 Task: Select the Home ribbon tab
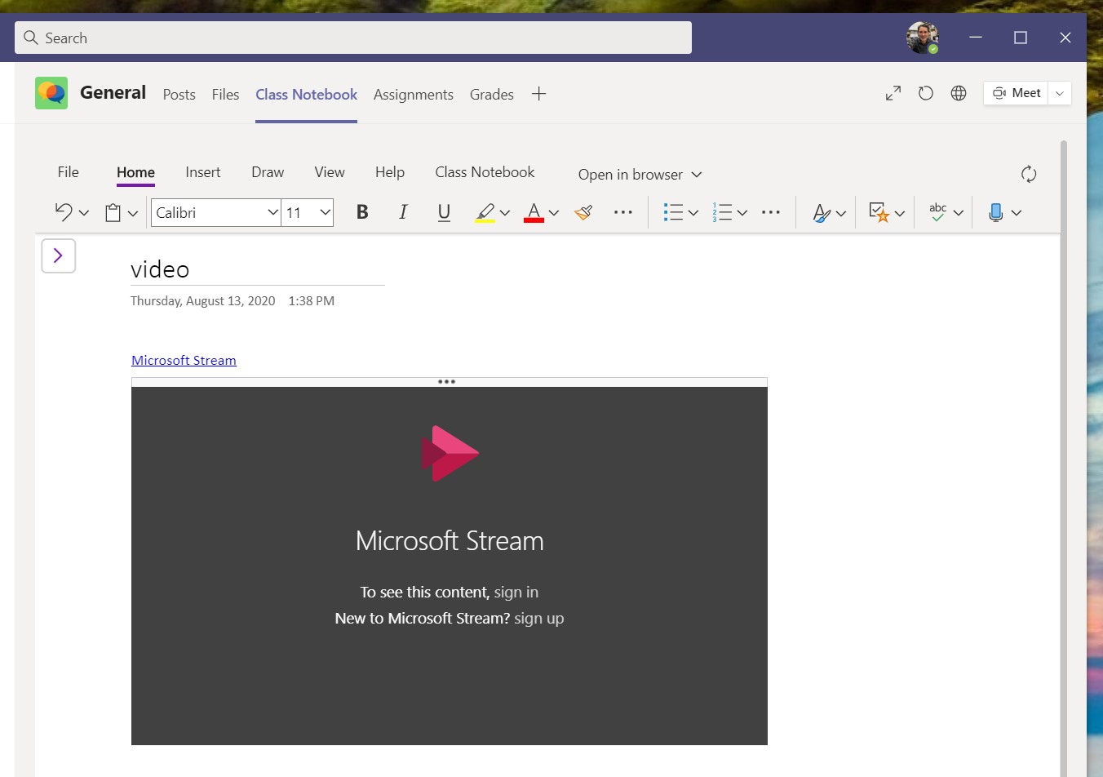135,172
